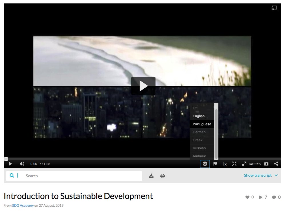Viewport: 285px width, 211px height.
Task: Choose Russian caption language
Action: 202,148
